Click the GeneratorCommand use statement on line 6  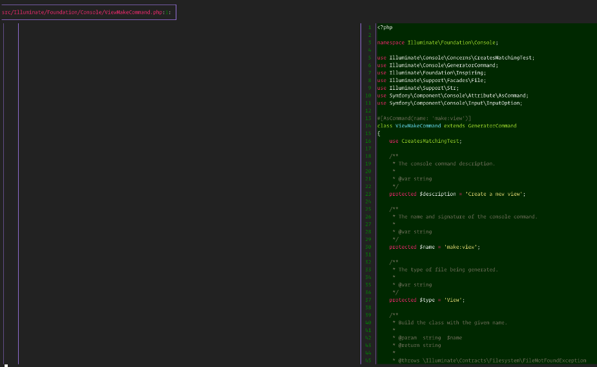(x=437, y=65)
